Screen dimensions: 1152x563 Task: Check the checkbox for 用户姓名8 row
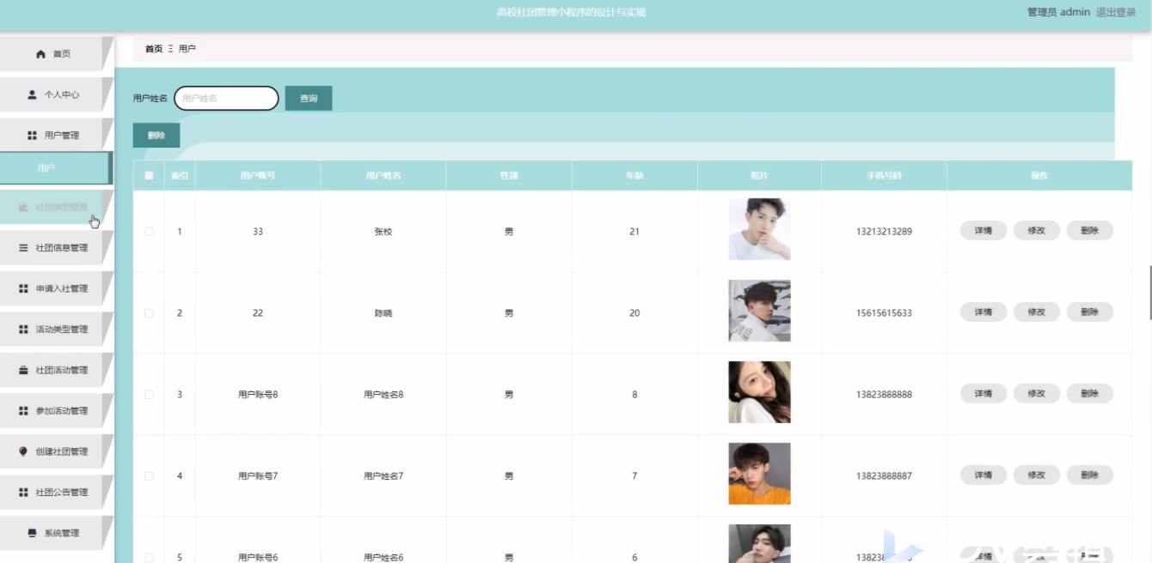point(147,393)
